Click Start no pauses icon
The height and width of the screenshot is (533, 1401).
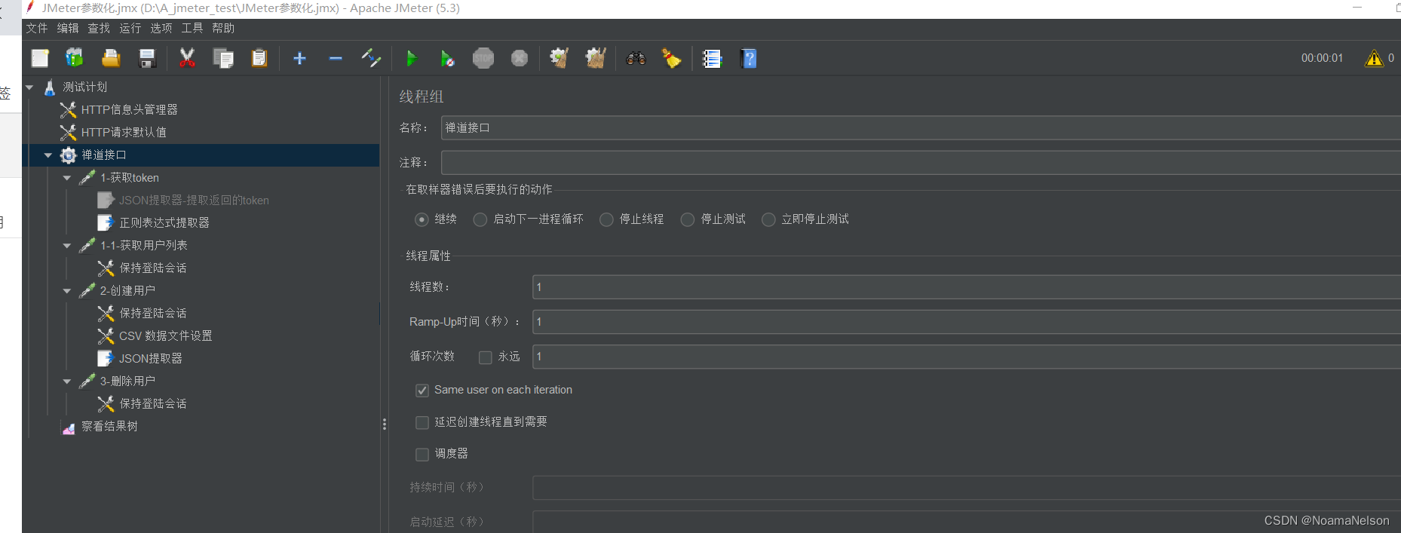click(x=447, y=58)
